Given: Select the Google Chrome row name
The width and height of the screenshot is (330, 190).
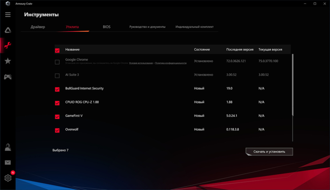Looking at the screenshot, I should [x=77, y=59].
